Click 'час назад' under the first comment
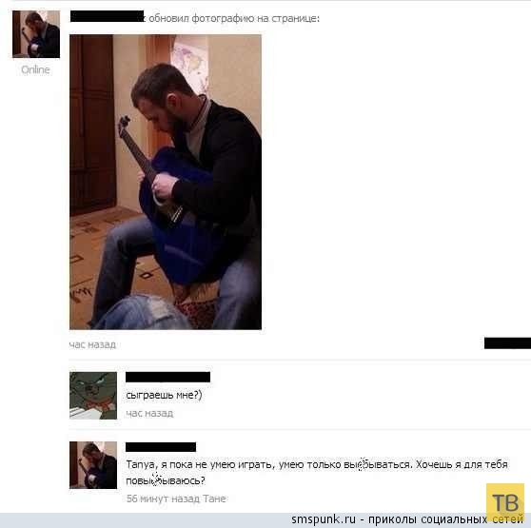 tap(149, 413)
